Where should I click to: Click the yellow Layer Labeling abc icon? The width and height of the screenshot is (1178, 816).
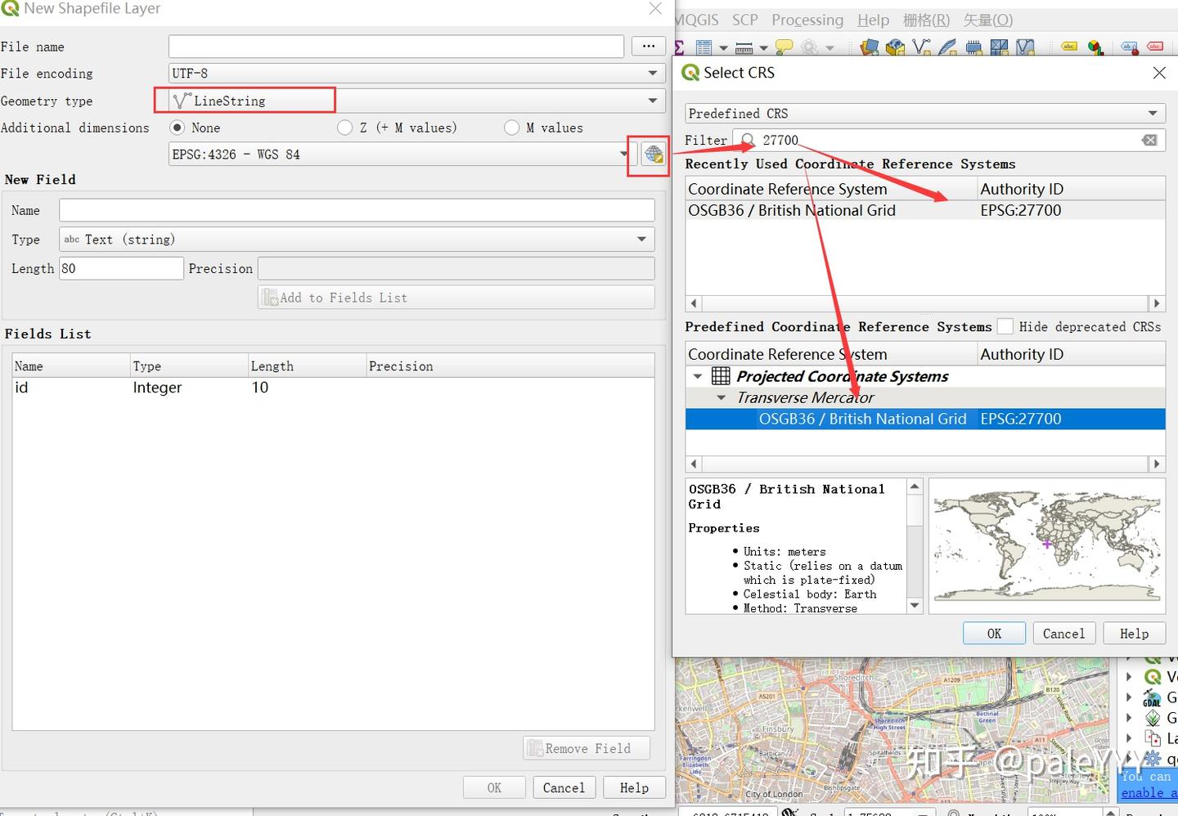pyautogui.click(x=1068, y=47)
